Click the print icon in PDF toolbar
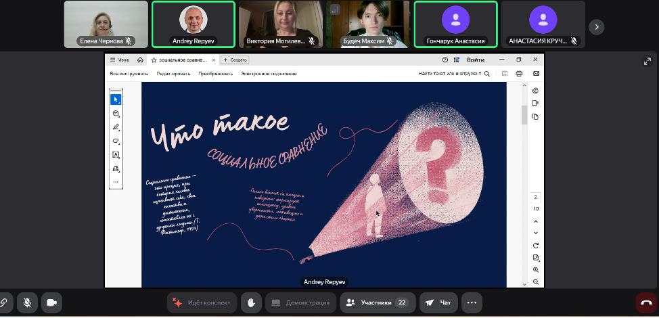 (519, 73)
